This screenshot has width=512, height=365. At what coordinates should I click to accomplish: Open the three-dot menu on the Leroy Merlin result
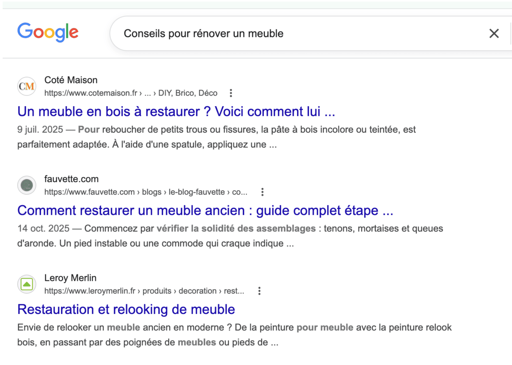coord(259,291)
